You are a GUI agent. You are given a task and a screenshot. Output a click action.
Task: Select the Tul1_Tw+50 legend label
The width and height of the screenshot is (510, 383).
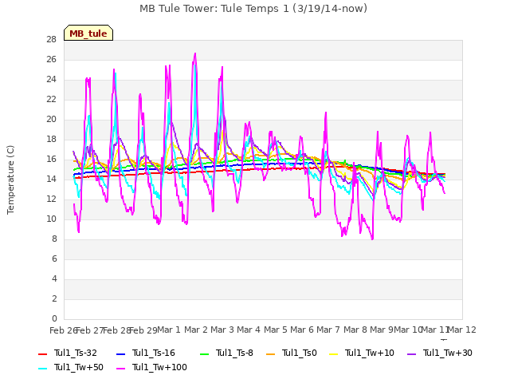79,367
